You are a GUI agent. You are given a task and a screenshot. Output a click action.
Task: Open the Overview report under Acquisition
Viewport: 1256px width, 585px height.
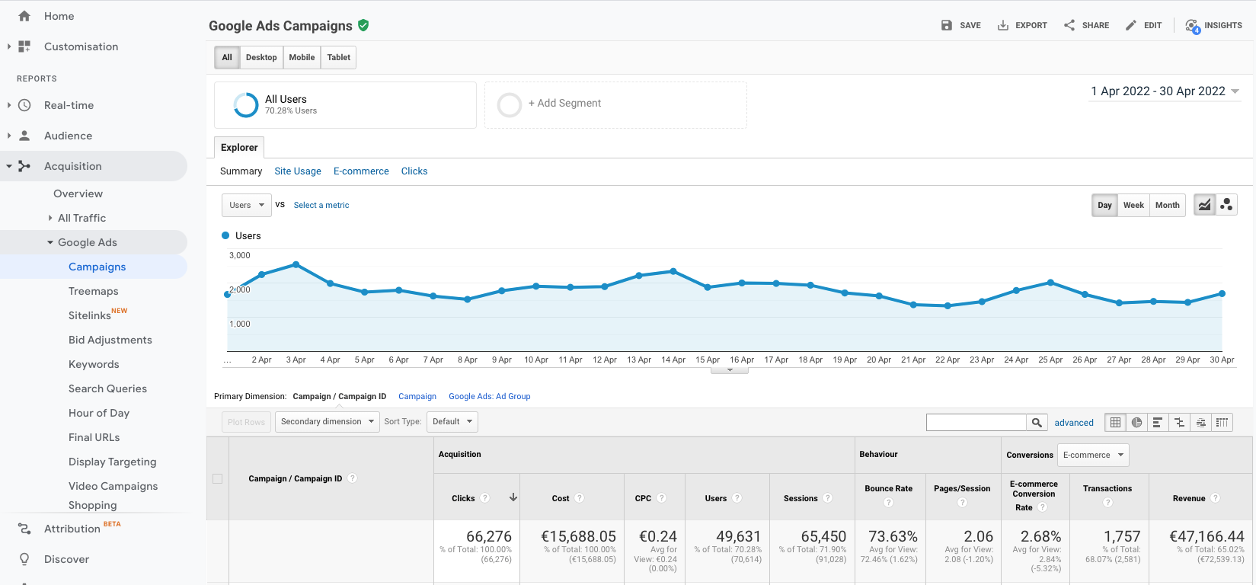[x=78, y=193]
